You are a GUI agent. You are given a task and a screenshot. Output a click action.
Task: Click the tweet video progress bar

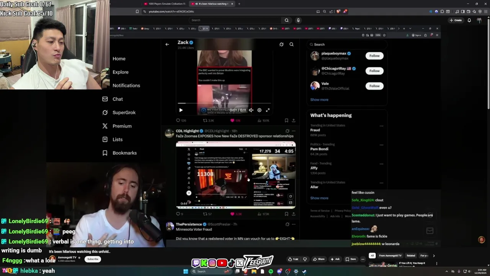[x=224, y=103]
